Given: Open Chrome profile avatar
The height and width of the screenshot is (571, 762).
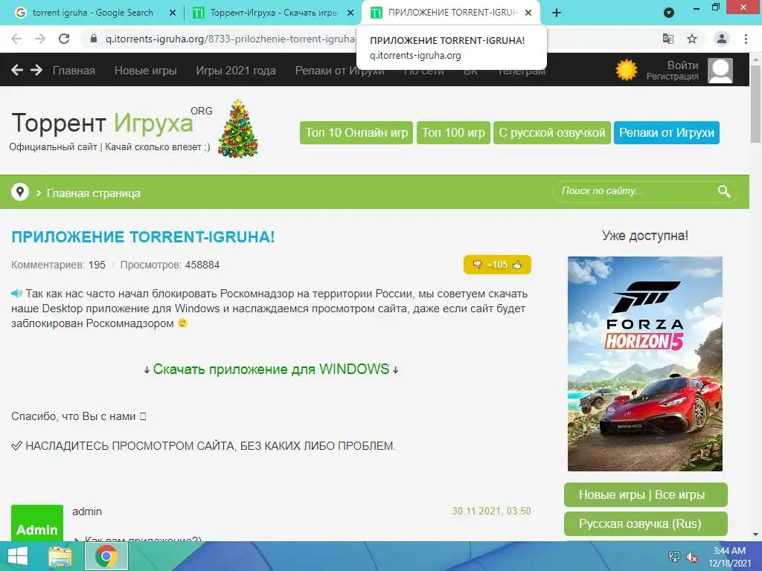Looking at the screenshot, I should coord(722,39).
